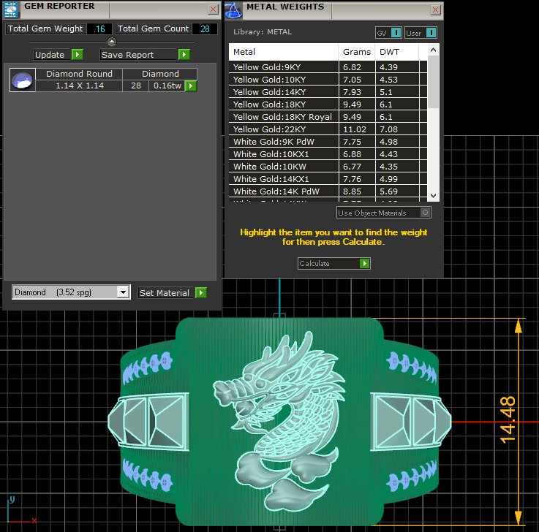This screenshot has height=532, width=539.
Task: Click the 0.16tw total weight cell
Action: click(167, 85)
